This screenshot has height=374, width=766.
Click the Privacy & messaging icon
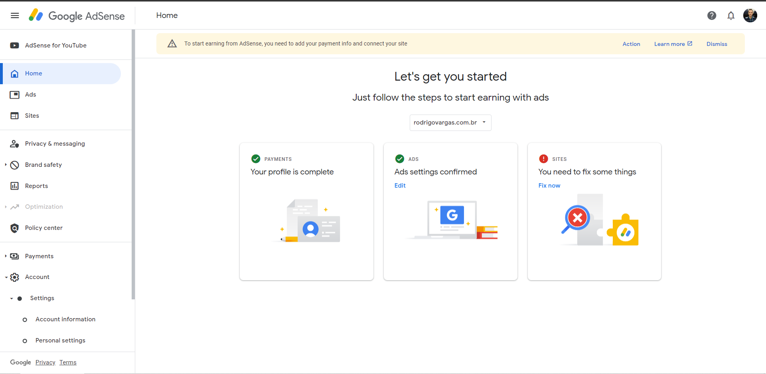point(15,144)
